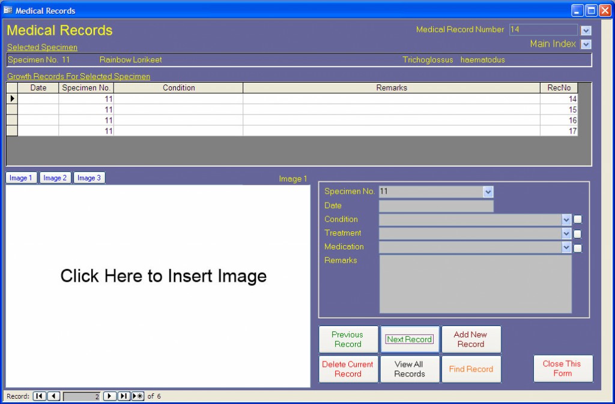Click the genus text Trichoglossus
The image size is (615, 404).
(x=428, y=60)
